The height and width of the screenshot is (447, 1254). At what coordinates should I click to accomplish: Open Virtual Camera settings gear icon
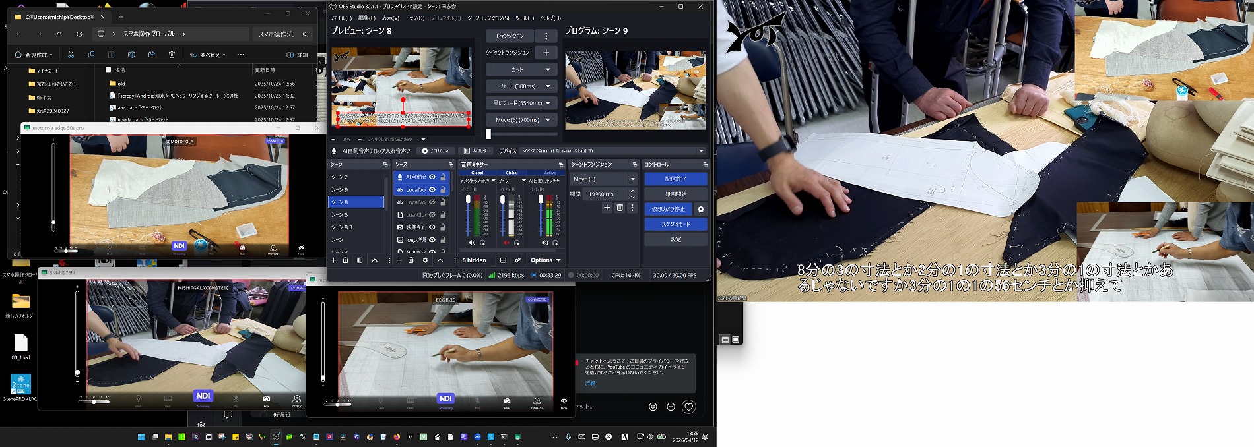(x=700, y=209)
